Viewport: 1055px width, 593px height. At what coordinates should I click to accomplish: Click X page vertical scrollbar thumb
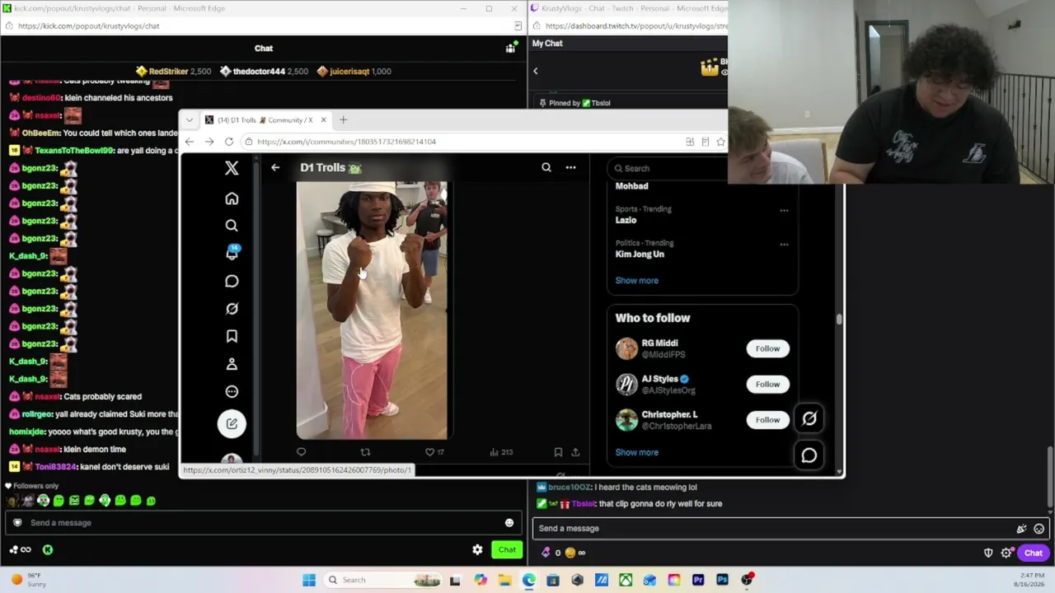(839, 320)
